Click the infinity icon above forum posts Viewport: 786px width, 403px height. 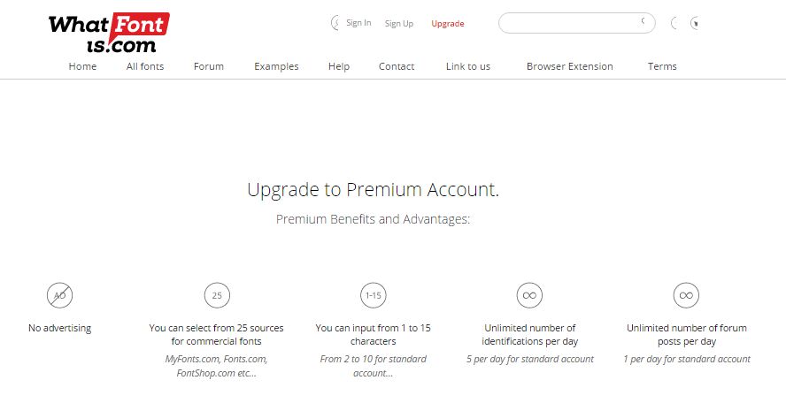(x=686, y=295)
